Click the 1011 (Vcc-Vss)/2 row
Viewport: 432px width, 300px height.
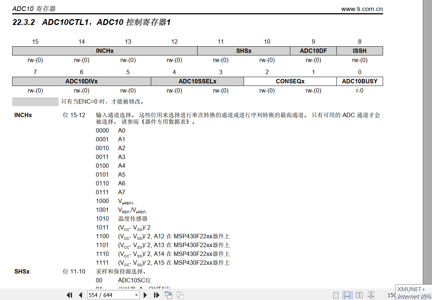(123, 228)
